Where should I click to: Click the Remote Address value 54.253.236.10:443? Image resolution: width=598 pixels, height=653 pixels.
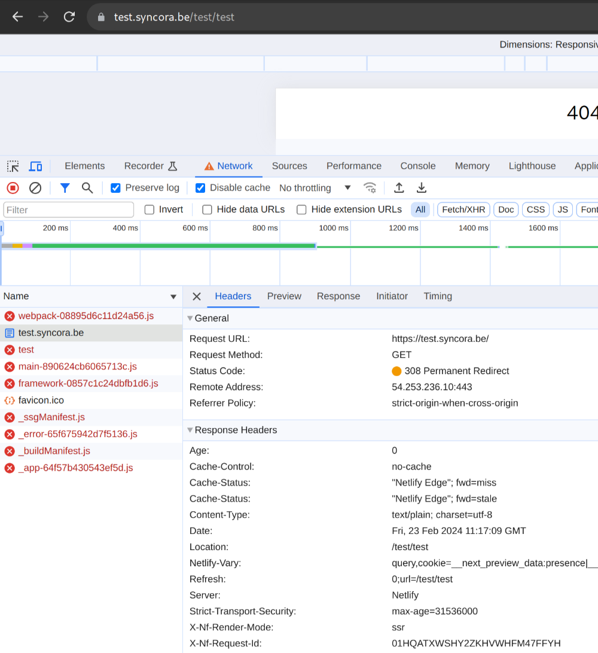(x=432, y=387)
